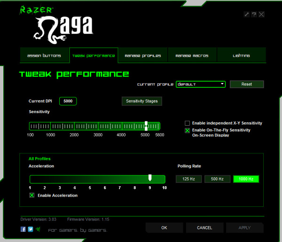Image resolution: width=282 pixels, height=242 pixels.
Task: Select the 1000 Hz polling rate
Action: [246, 179]
